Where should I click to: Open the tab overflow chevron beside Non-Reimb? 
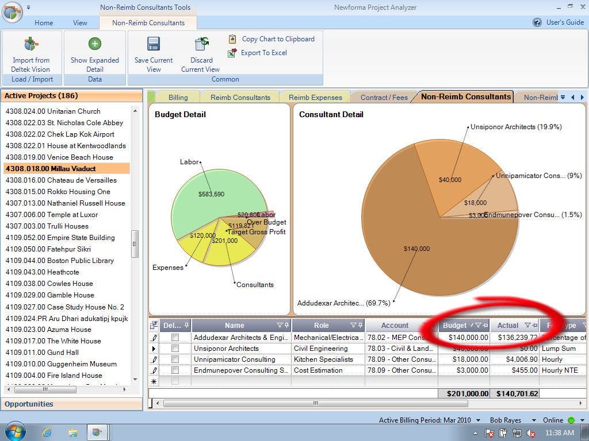coord(563,97)
